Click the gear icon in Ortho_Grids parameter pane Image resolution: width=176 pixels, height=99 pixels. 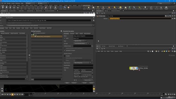pyautogui.click(x=166, y=16)
